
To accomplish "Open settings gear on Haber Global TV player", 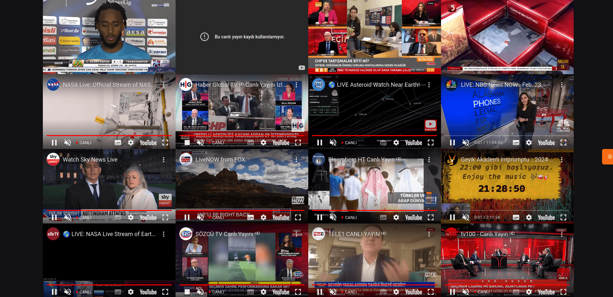I will [263, 143].
